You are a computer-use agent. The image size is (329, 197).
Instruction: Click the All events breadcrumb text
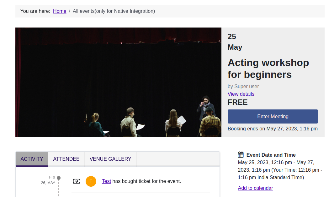click(114, 11)
